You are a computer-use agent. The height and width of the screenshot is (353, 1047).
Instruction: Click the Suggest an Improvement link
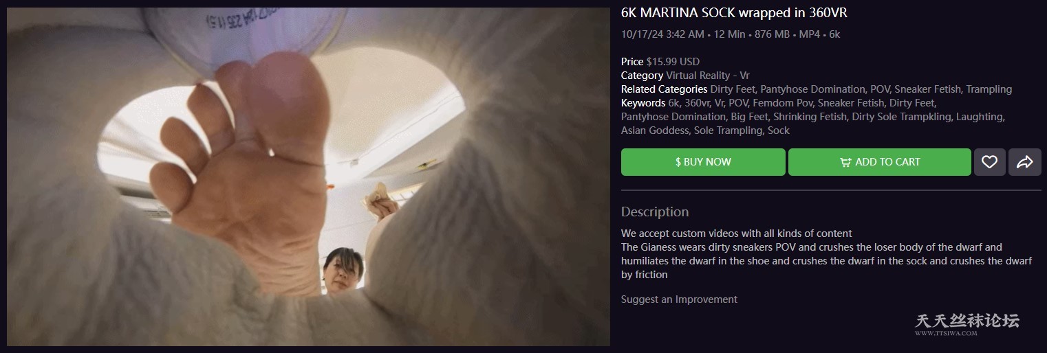coord(679,299)
